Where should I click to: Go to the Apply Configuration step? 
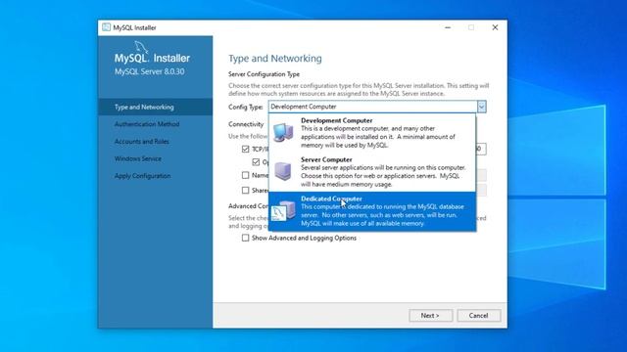pyautogui.click(x=155, y=176)
